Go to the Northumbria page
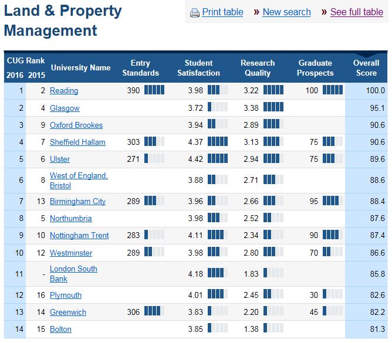The width and height of the screenshot is (392, 343). pos(71,218)
